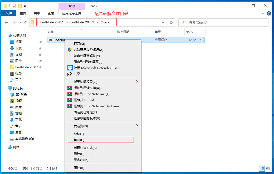Switch to details view icon

pyautogui.click(x=262, y=168)
